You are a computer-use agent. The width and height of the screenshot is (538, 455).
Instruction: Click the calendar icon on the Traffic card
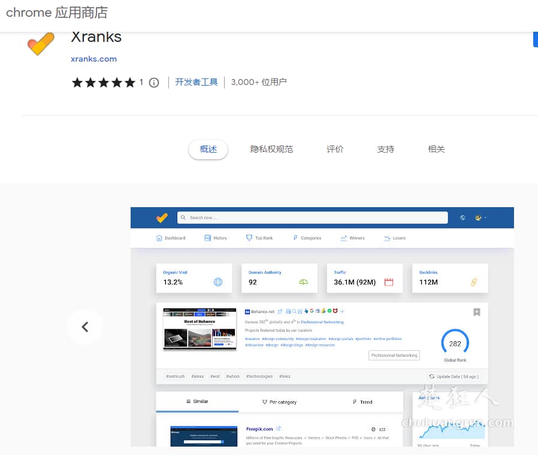388,282
